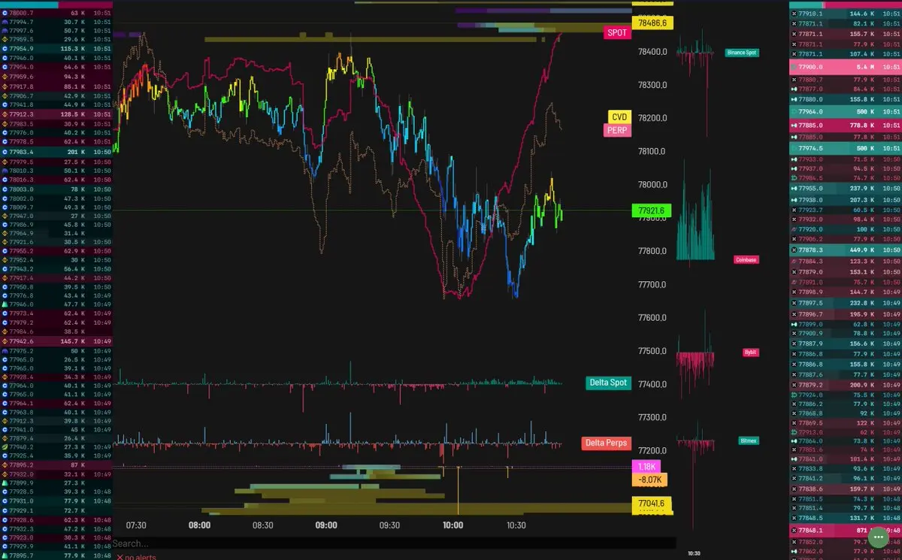Toggle the PERP series label
The height and width of the screenshot is (560, 902).
click(x=616, y=130)
